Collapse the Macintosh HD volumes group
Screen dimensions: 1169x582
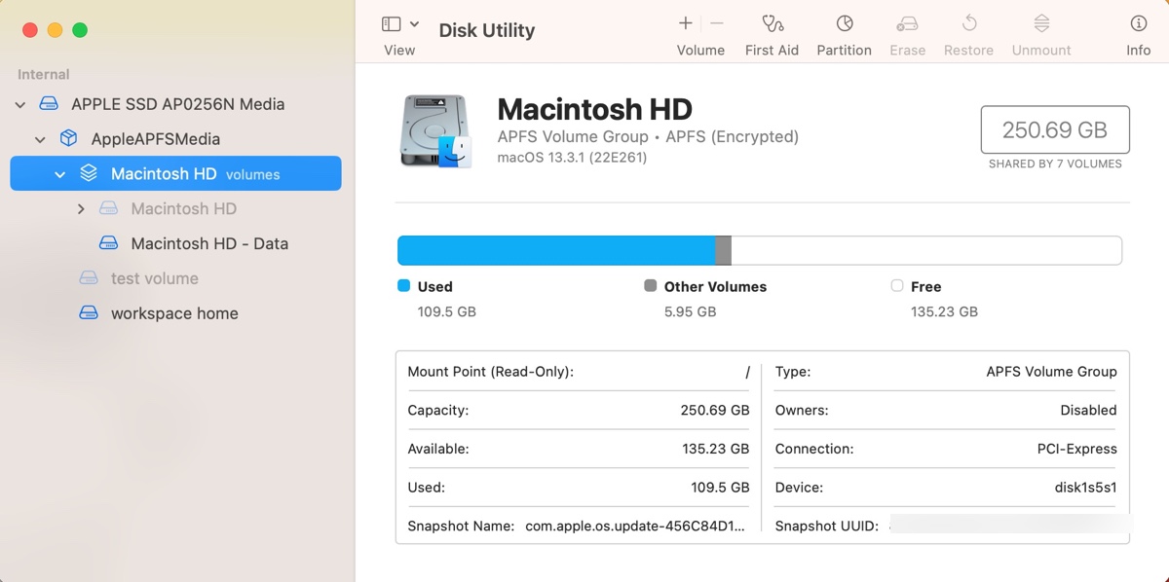point(60,174)
